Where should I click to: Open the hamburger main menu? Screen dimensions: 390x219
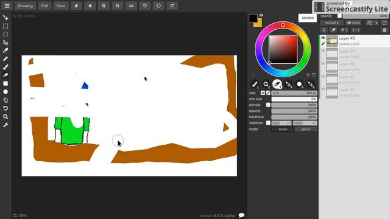click(x=7, y=5)
